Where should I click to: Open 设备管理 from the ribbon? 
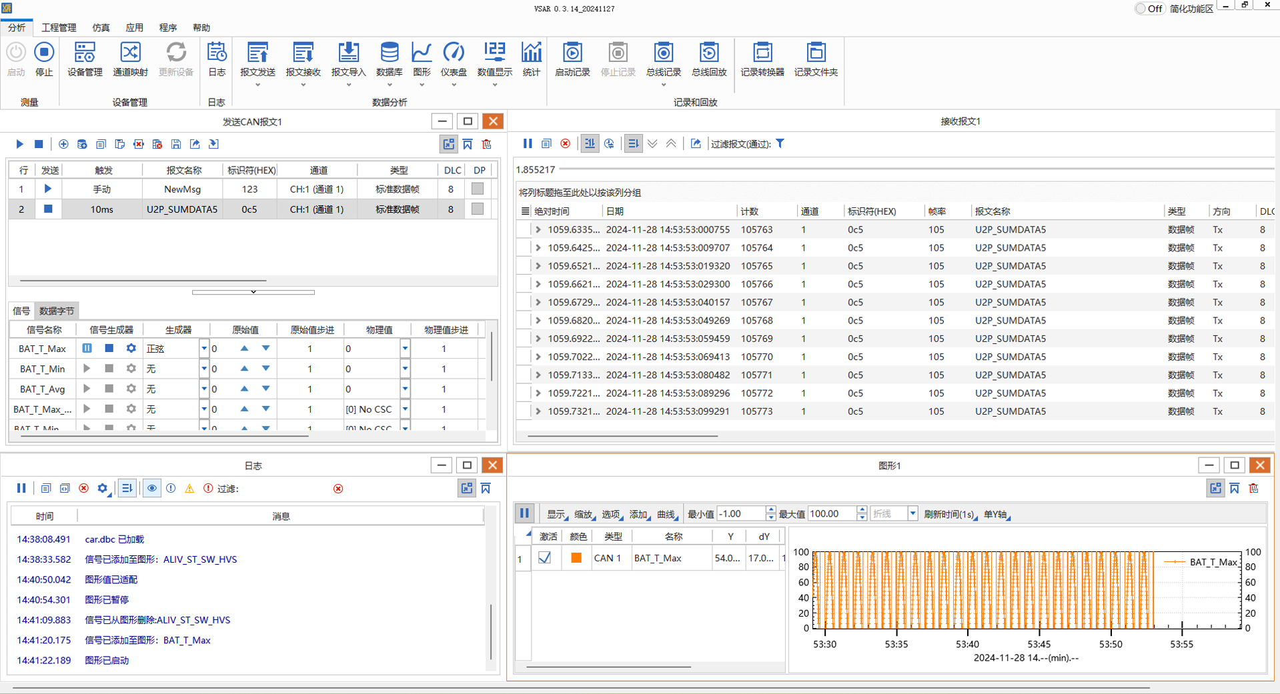pos(85,59)
